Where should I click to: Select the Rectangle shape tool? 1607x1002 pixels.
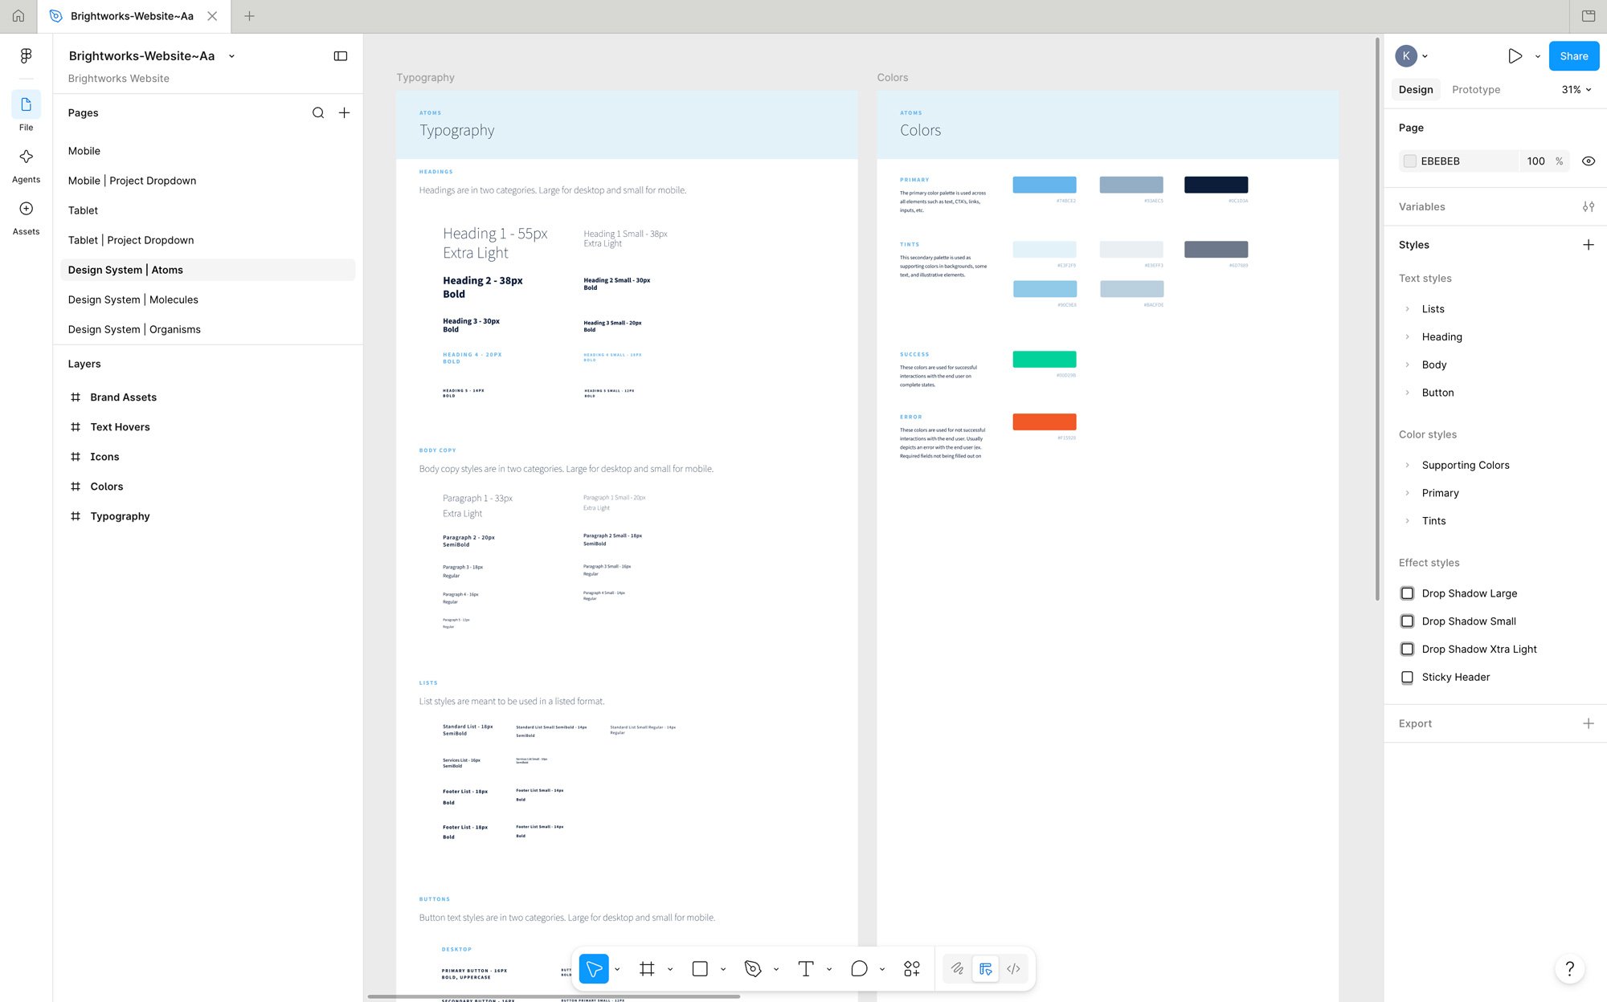tap(700, 969)
